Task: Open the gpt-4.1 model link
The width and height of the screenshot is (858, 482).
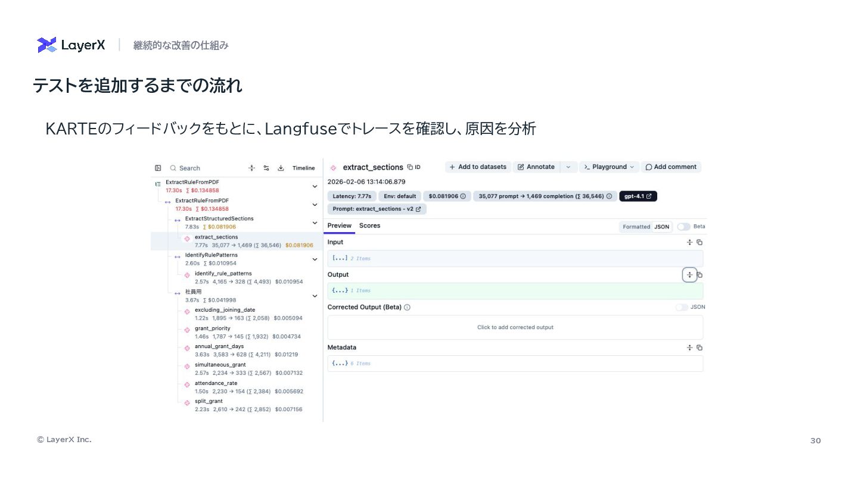Action: click(638, 196)
